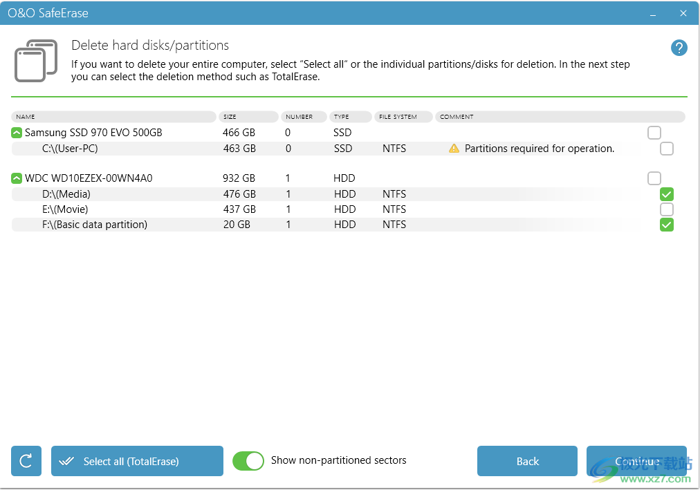Click the hard disks icon beside the heading
700x490 pixels.
click(x=36, y=61)
